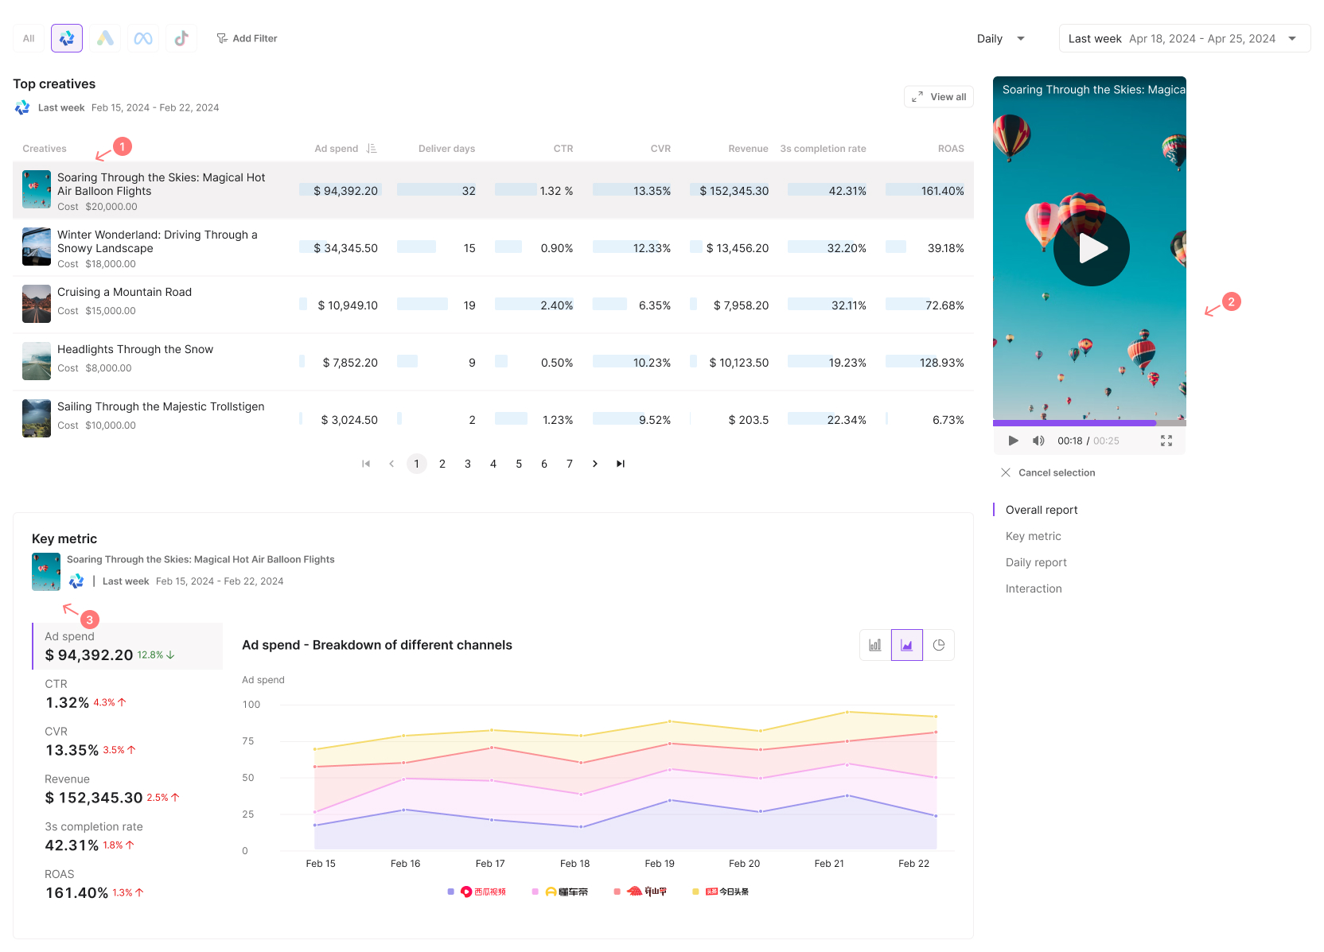Screen dimensions: 1324x952
Task: Sort table by Ad spend sort icon
Action: click(372, 149)
